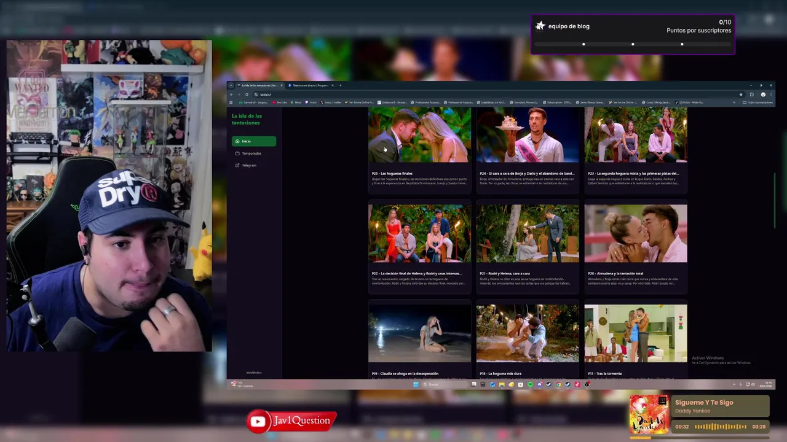Open the Spotify taskbar icon

tap(530, 384)
